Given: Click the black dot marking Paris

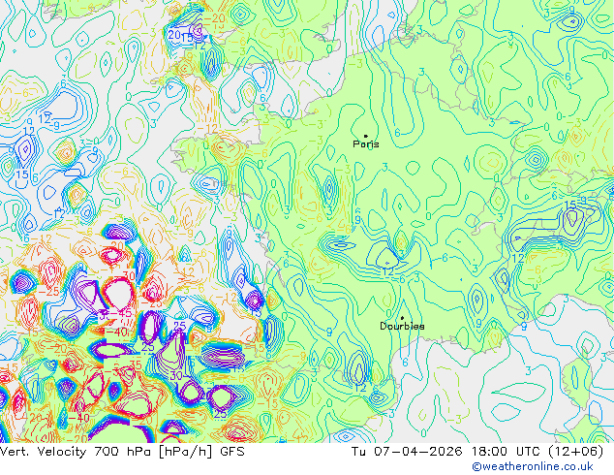Looking at the screenshot, I should pyautogui.click(x=366, y=136).
